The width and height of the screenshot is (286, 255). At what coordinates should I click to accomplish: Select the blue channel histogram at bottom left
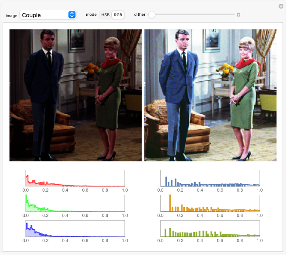(x=75, y=229)
